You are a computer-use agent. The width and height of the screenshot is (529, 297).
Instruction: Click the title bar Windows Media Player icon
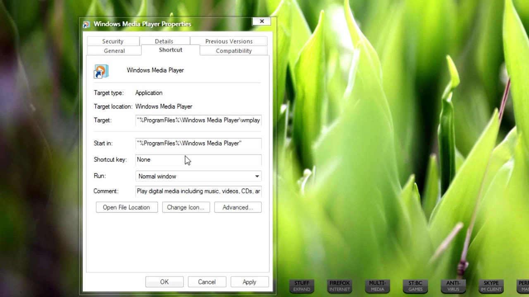click(x=86, y=24)
